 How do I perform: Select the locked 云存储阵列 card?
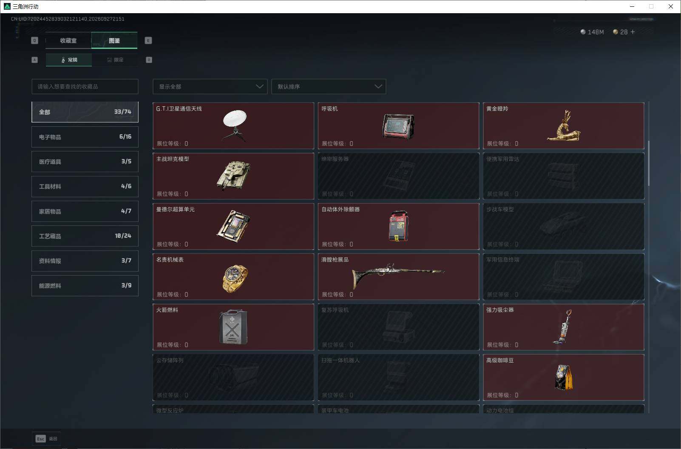coord(233,377)
